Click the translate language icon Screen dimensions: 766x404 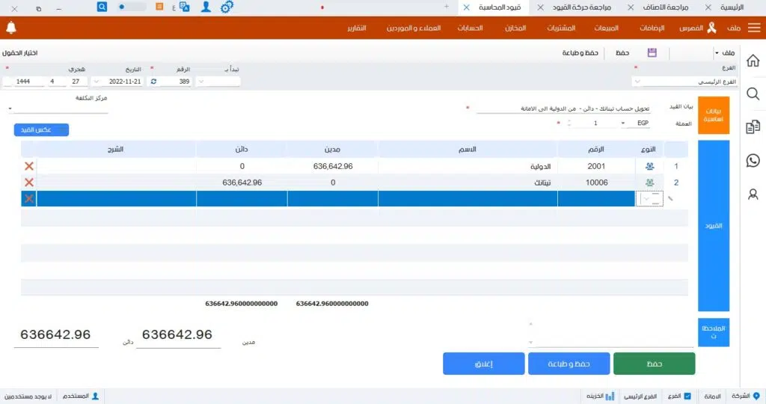(x=185, y=7)
